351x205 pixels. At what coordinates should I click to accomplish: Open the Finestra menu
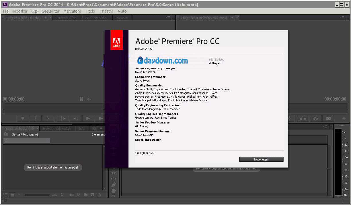pyautogui.click(x=106, y=11)
